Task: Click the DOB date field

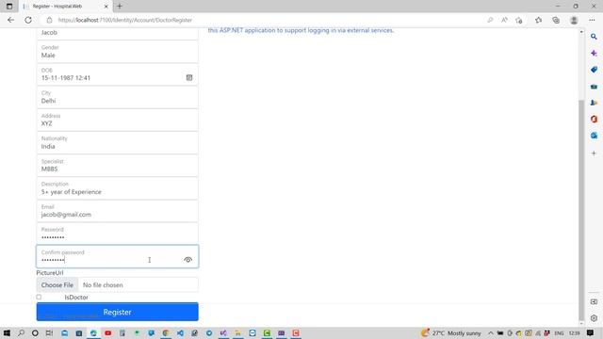Action: coord(117,74)
